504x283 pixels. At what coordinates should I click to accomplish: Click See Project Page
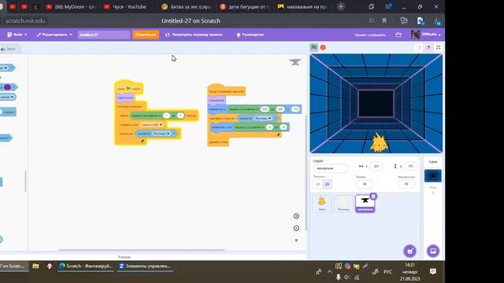(194, 35)
